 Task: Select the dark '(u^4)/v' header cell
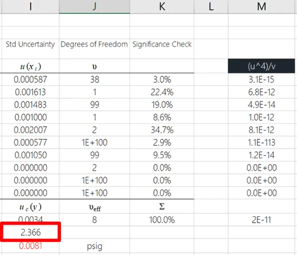click(x=261, y=66)
